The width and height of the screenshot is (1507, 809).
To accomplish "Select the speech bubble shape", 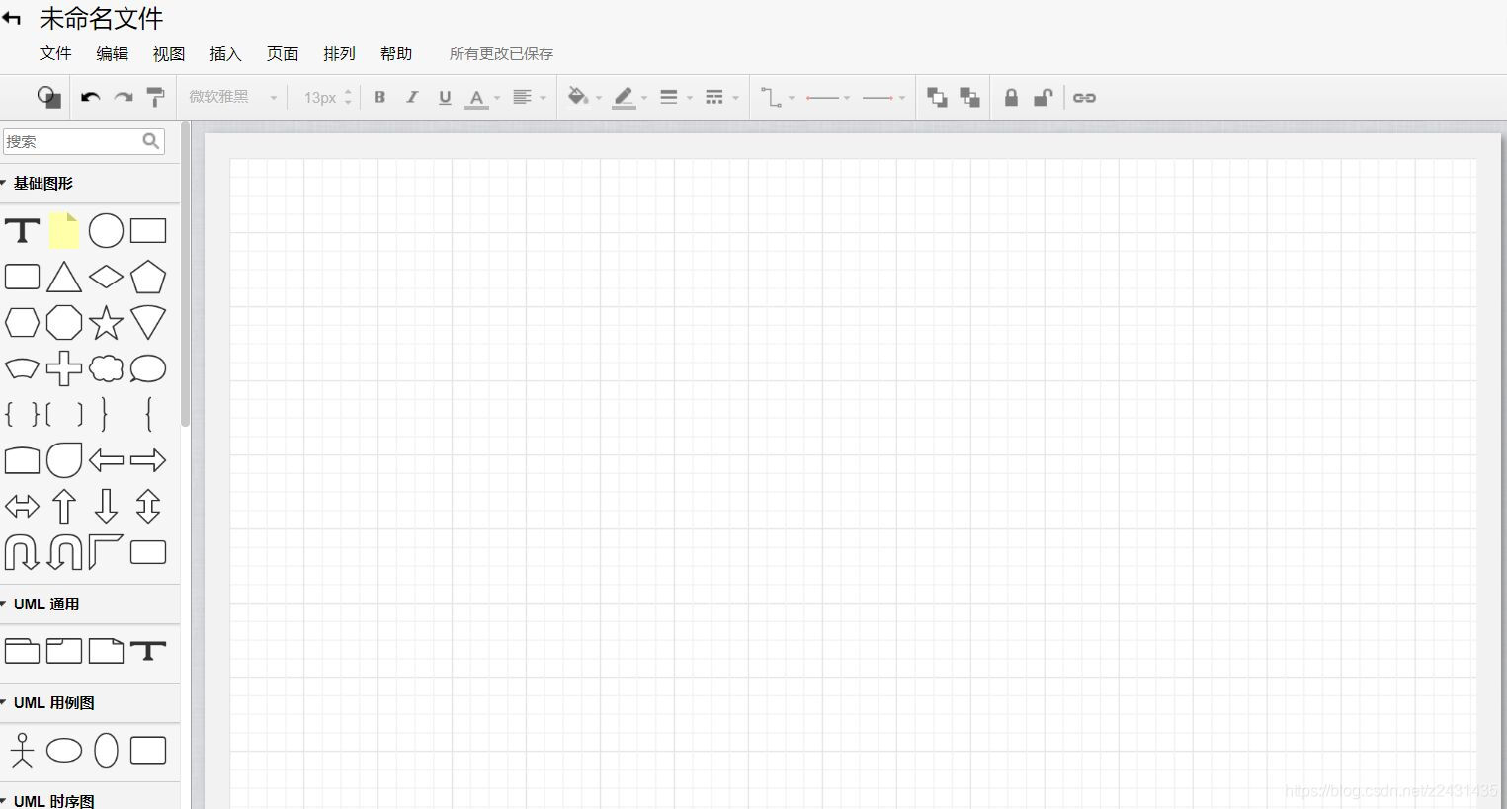I will [x=148, y=368].
